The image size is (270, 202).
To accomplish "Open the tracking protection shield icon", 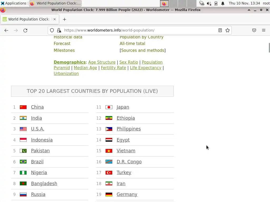I will coord(52,31).
